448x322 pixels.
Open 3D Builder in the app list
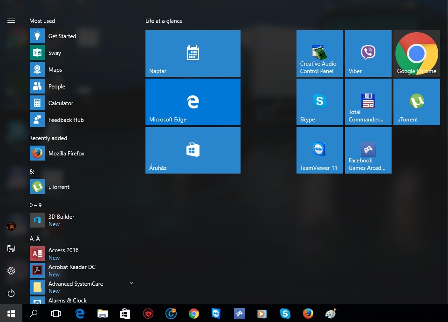point(82,221)
